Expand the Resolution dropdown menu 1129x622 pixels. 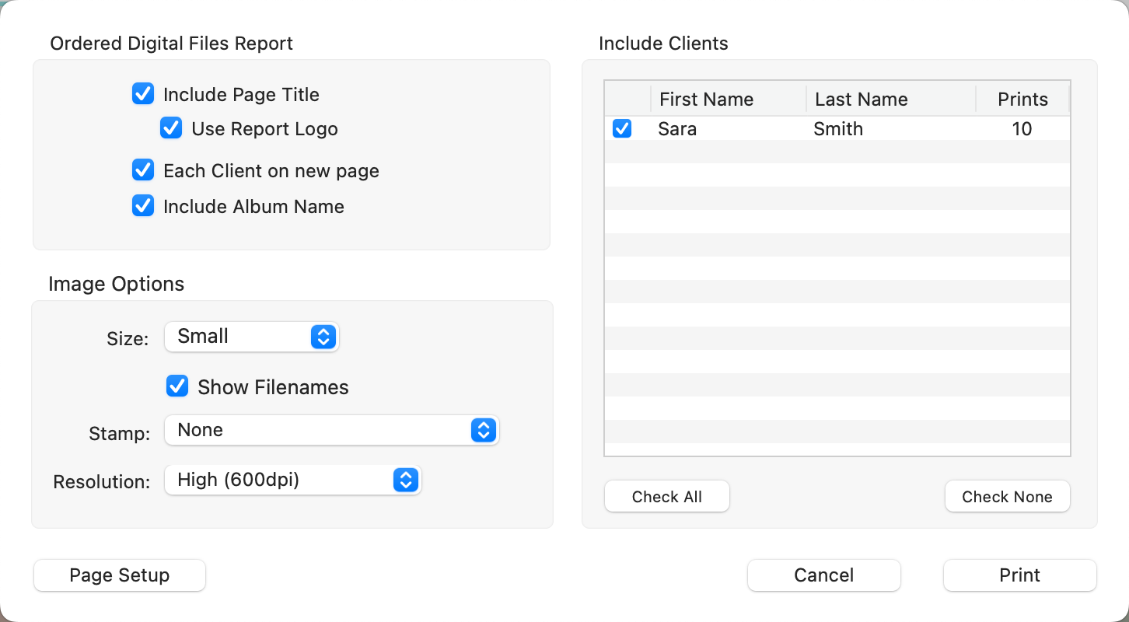pyautogui.click(x=292, y=480)
